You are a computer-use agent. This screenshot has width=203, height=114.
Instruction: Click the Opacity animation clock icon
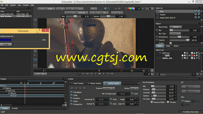click(x=157, y=40)
